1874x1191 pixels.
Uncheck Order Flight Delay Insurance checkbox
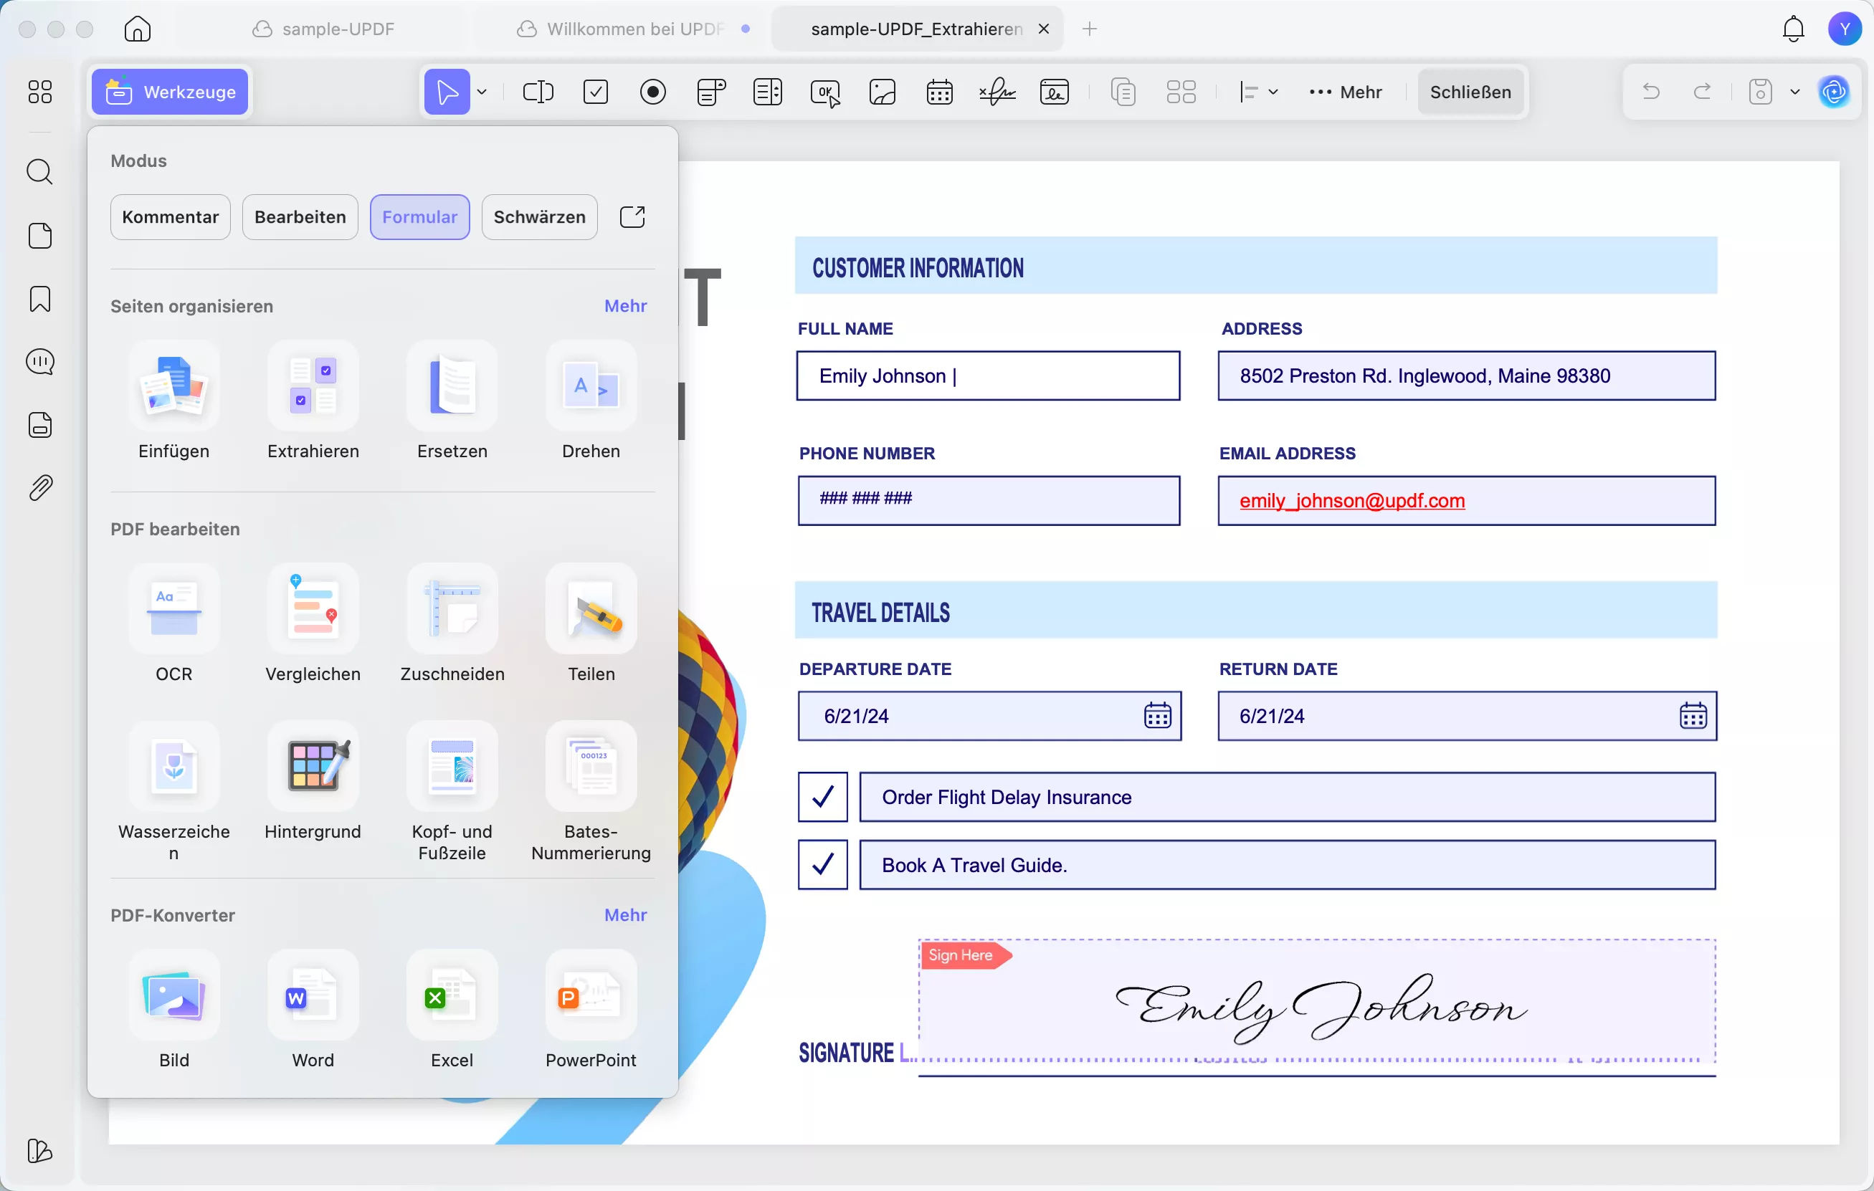point(822,797)
